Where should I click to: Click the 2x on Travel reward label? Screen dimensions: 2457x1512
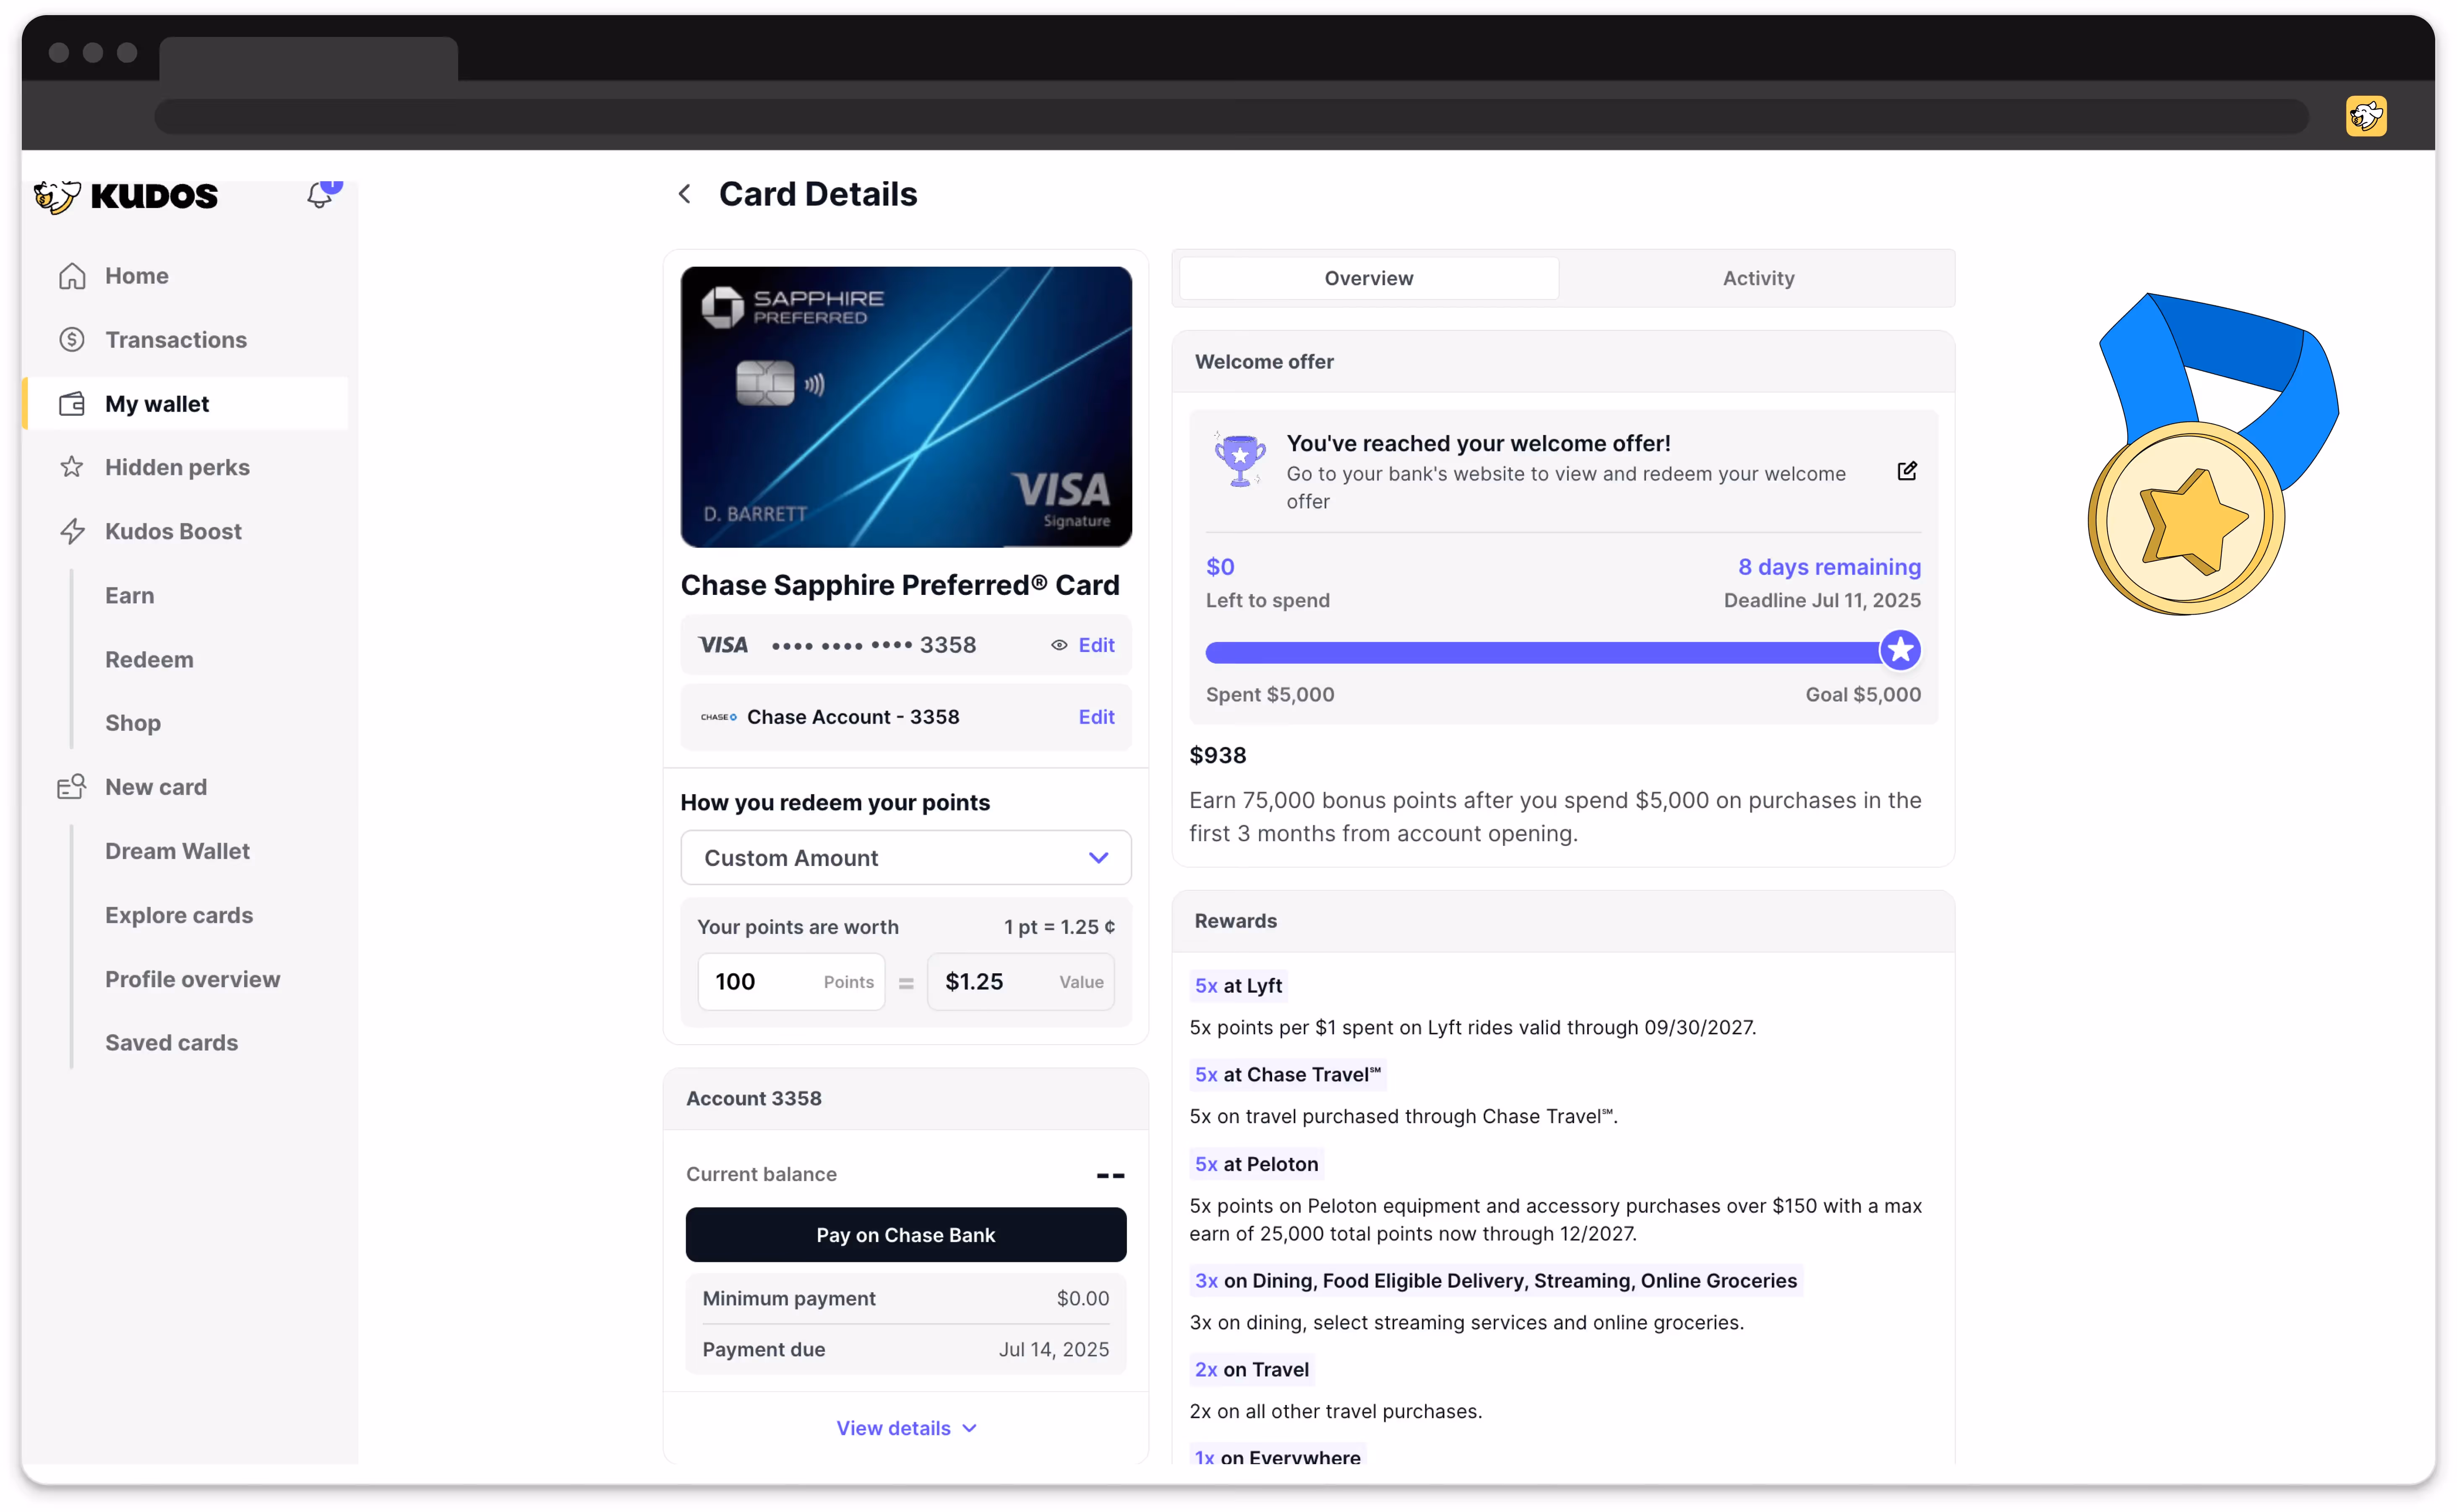pos(1252,1370)
